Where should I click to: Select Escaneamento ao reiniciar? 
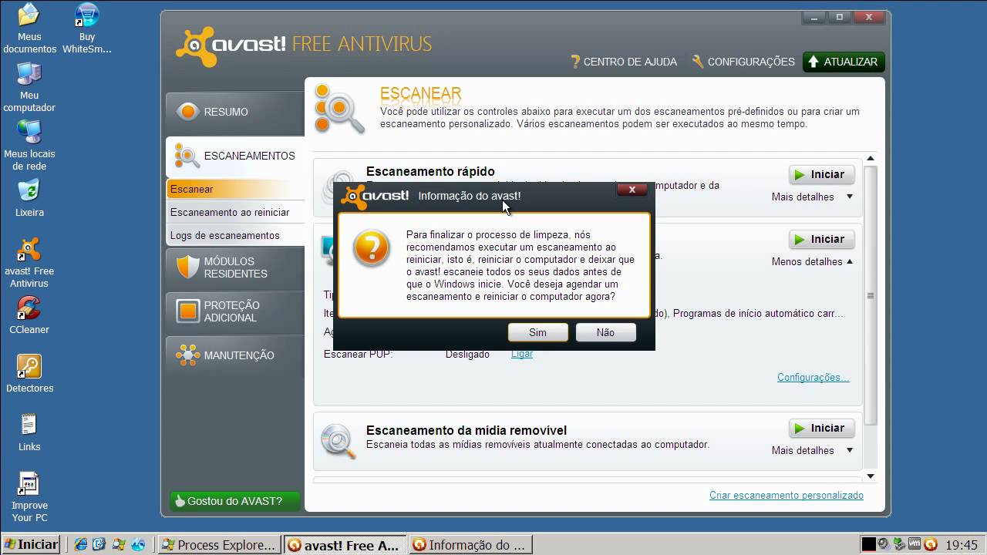pyautogui.click(x=235, y=212)
